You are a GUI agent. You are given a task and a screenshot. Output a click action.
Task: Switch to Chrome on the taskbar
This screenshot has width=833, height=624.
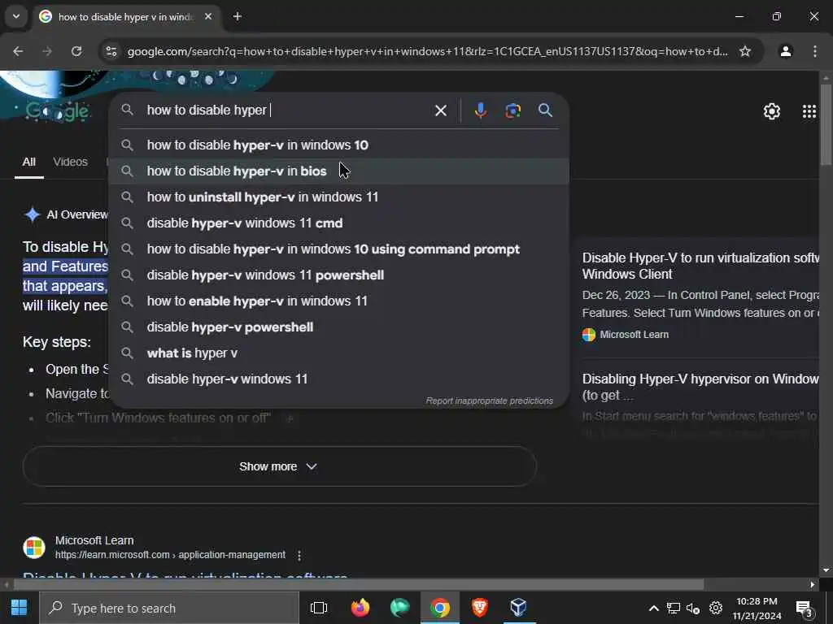click(x=440, y=608)
